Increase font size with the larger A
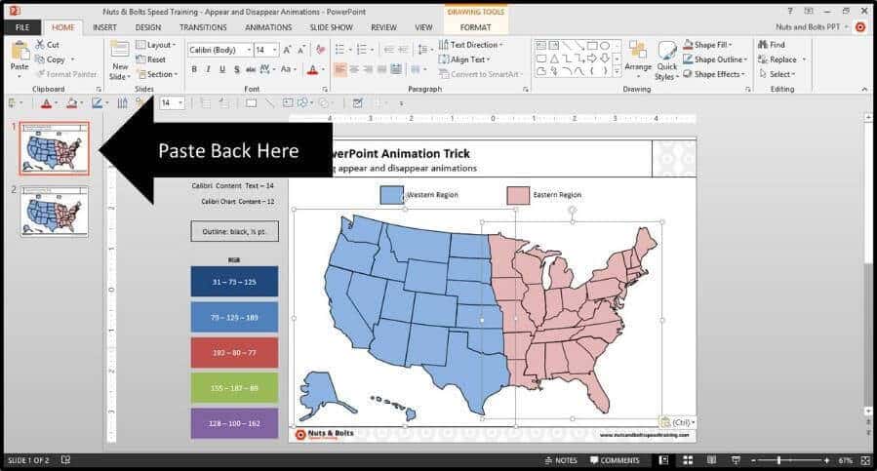Image resolution: width=877 pixels, height=471 pixels. [x=287, y=50]
